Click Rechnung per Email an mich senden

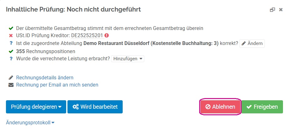pyautogui.click(x=57, y=85)
